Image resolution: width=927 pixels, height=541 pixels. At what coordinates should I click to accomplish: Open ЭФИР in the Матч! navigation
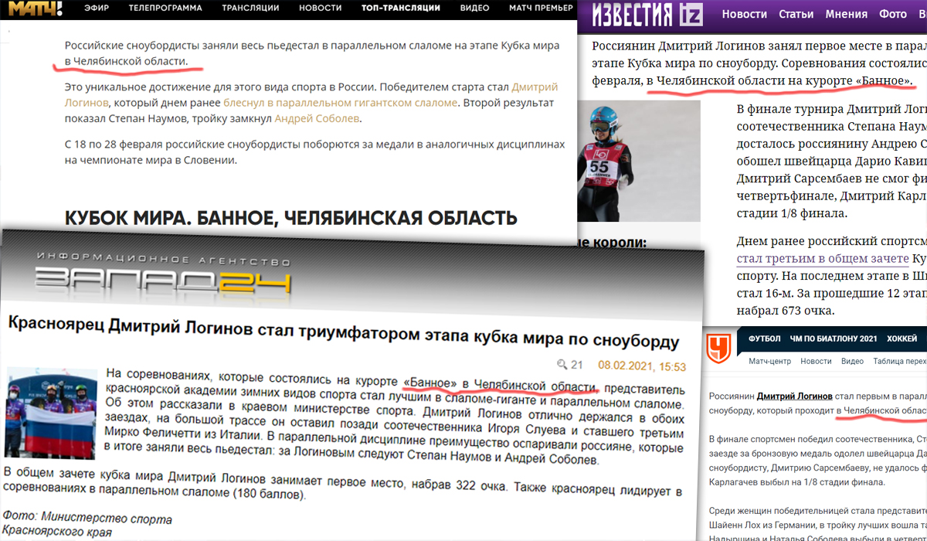(x=97, y=8)
